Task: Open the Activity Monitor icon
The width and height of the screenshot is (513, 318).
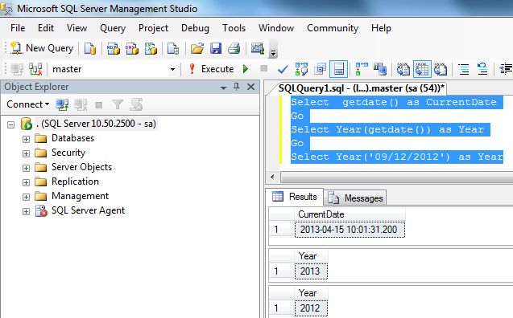Action: pyautogui.click(x=258, y=49)
